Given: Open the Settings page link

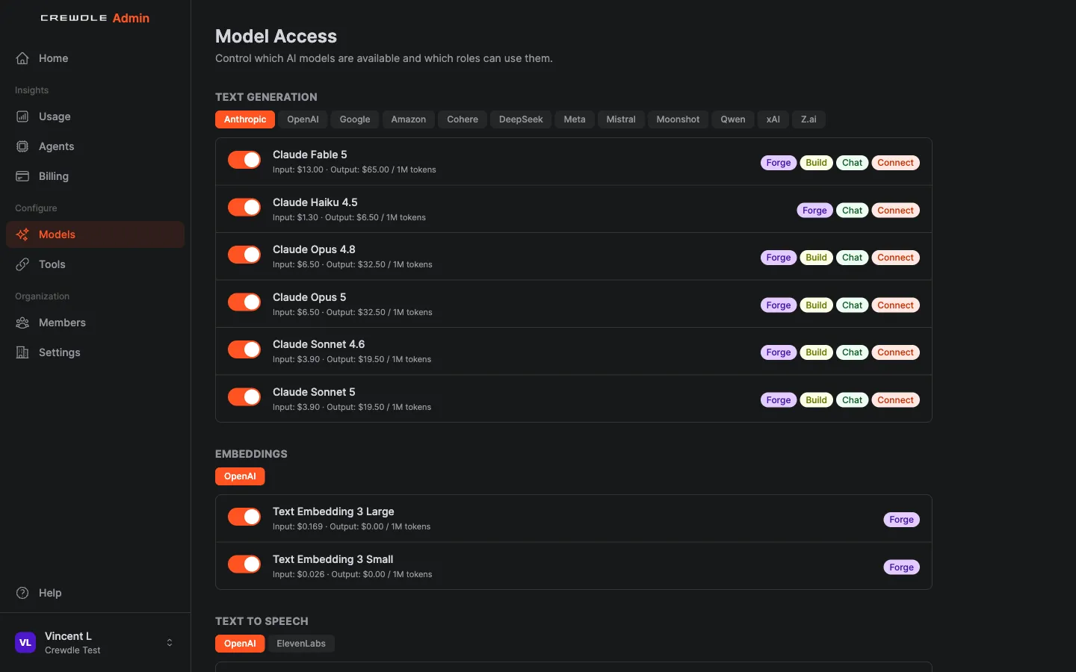Looking at the screenshot, I should 95,352.
